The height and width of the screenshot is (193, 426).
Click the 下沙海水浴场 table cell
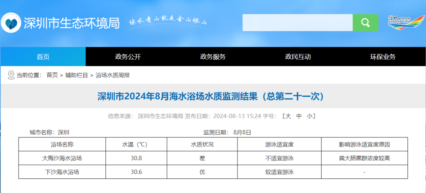[x=62, y=172]
